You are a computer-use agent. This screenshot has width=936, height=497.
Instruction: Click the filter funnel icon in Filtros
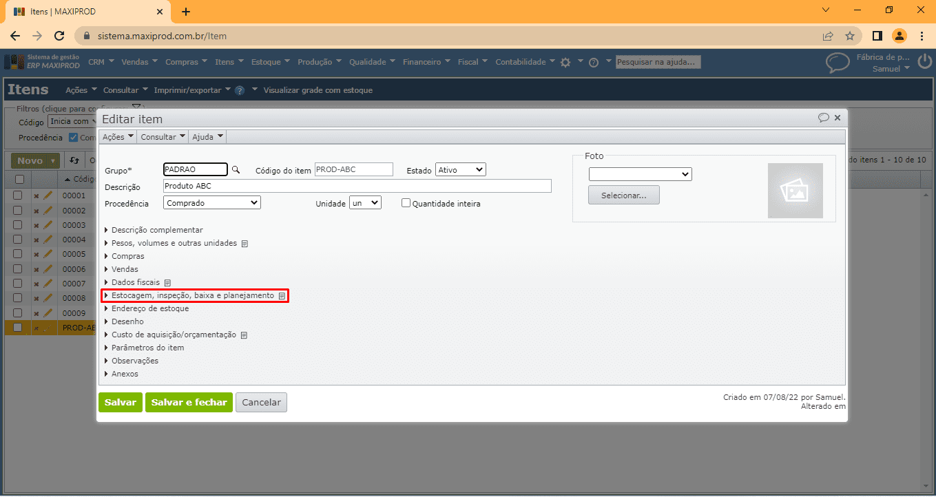tap(136, 107)
